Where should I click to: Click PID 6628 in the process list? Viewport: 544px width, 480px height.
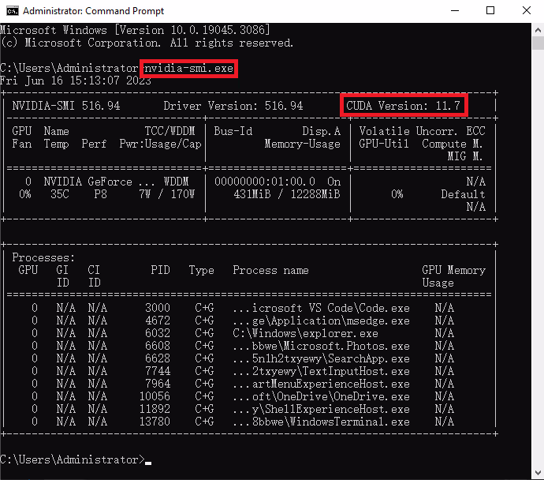coord(158,358)
